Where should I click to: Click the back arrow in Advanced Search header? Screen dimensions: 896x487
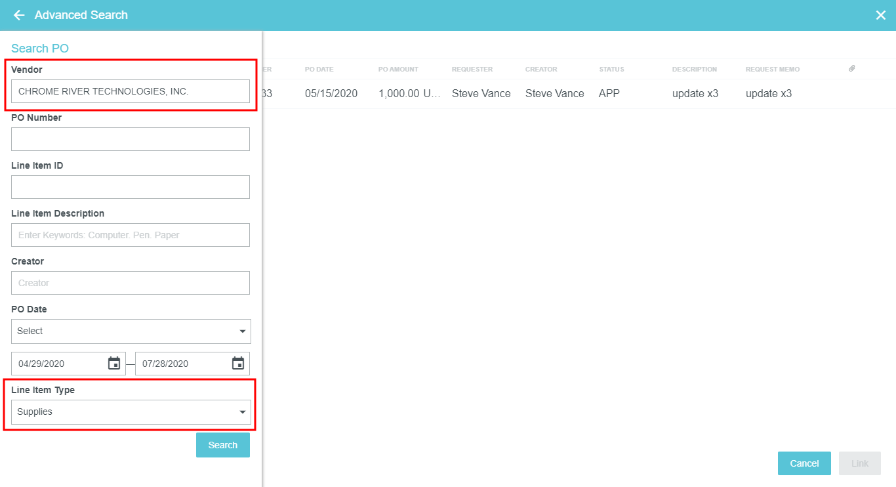pyautogui.click(x=19, y=15)
